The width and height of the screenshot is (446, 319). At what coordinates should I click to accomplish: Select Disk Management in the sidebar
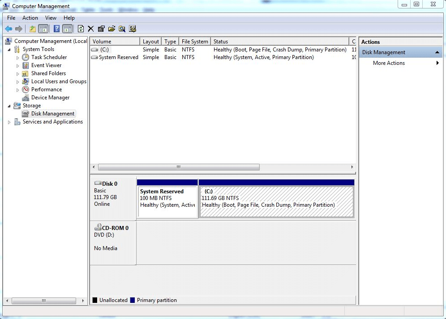point(52,113)
